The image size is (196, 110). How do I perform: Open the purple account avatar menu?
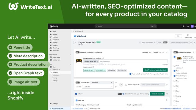click(192, 26)
